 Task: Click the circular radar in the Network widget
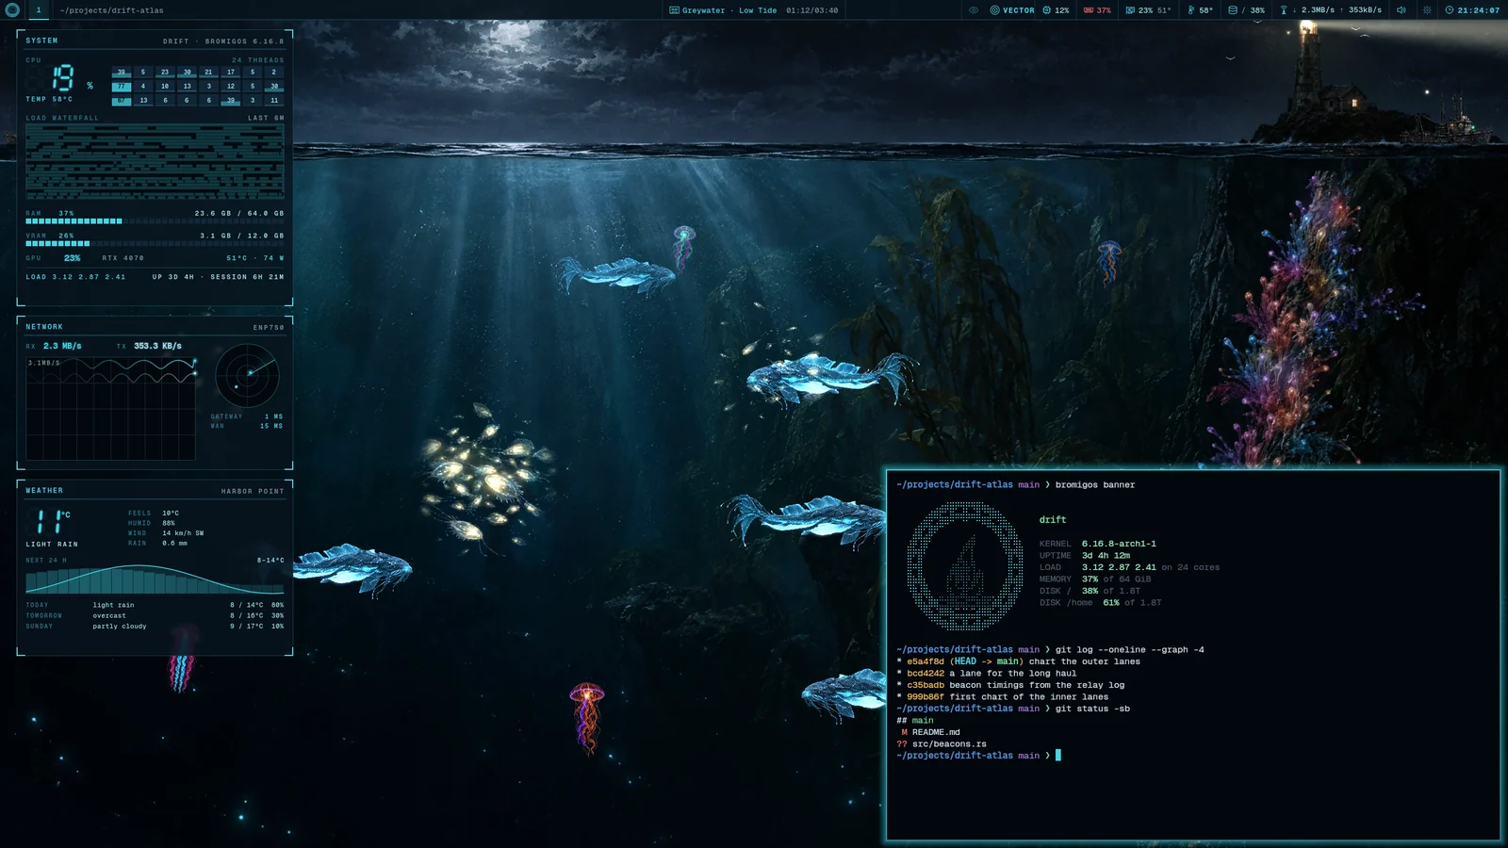pos(247,375)
